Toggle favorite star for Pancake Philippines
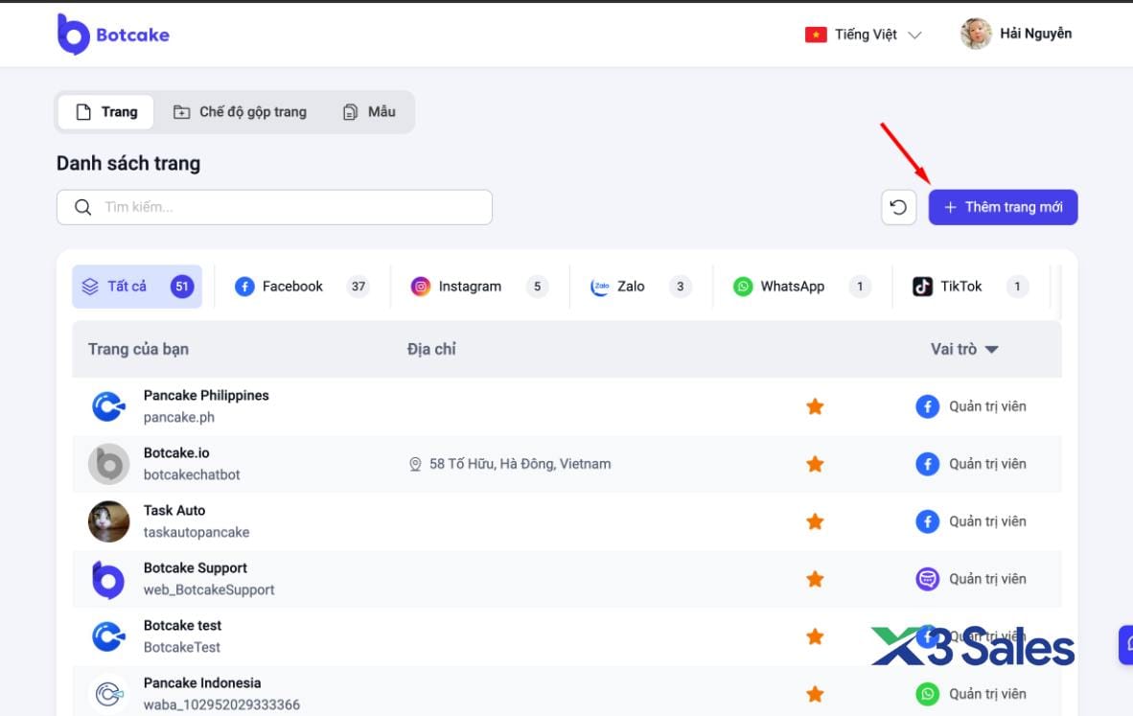 [x=815, y=406]
